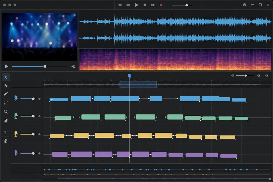This screenshot has height=182, width=273.
Task: Click the blue track microphone icon
Action: [x=16, y=98]
